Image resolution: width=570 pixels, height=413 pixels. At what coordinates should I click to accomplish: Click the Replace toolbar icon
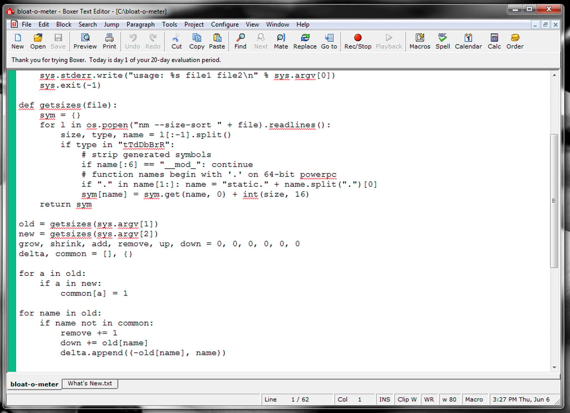point(305,41)
